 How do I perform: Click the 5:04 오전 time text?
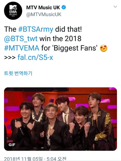[x=56, y=159]
